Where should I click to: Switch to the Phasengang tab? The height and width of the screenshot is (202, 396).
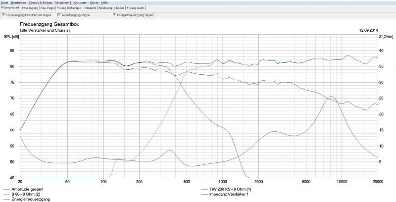pos(30,8)
